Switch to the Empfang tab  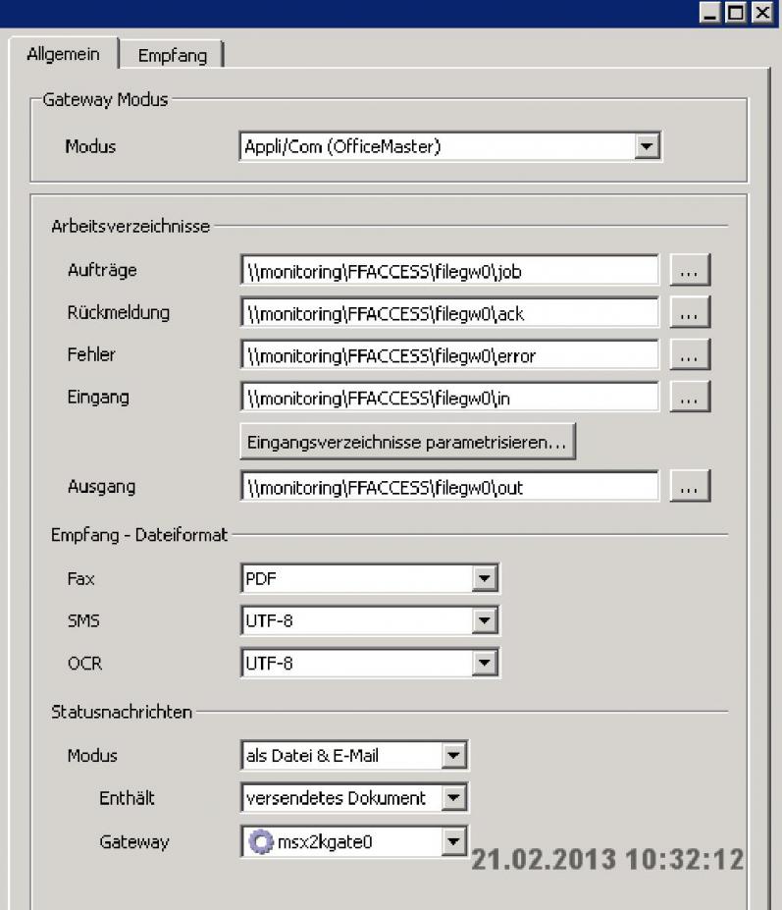[x=173, y=55]
